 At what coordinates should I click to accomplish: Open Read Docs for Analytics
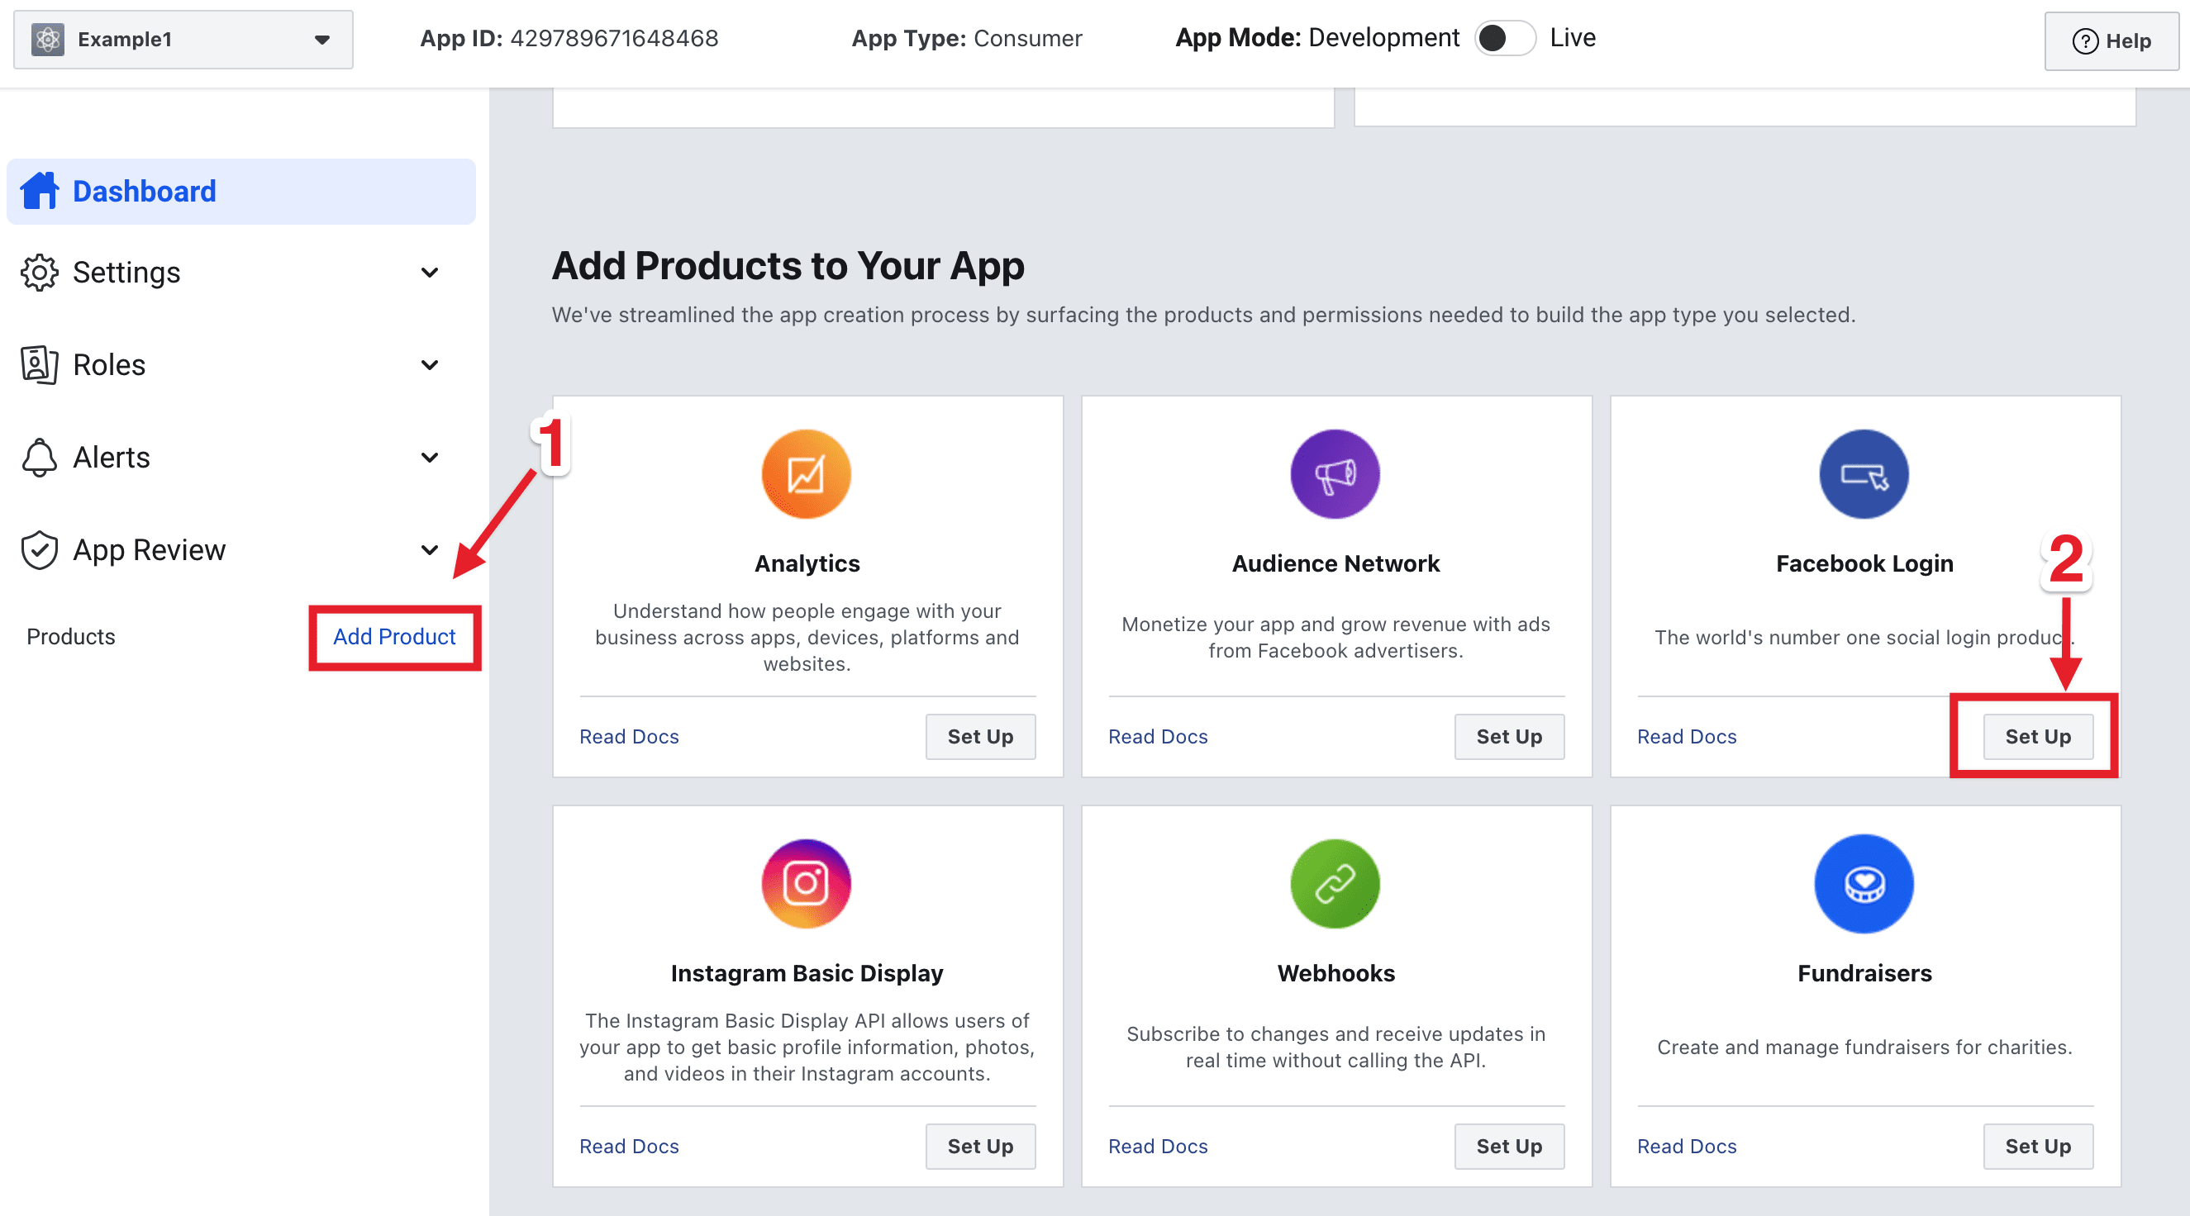coord(629,737)
